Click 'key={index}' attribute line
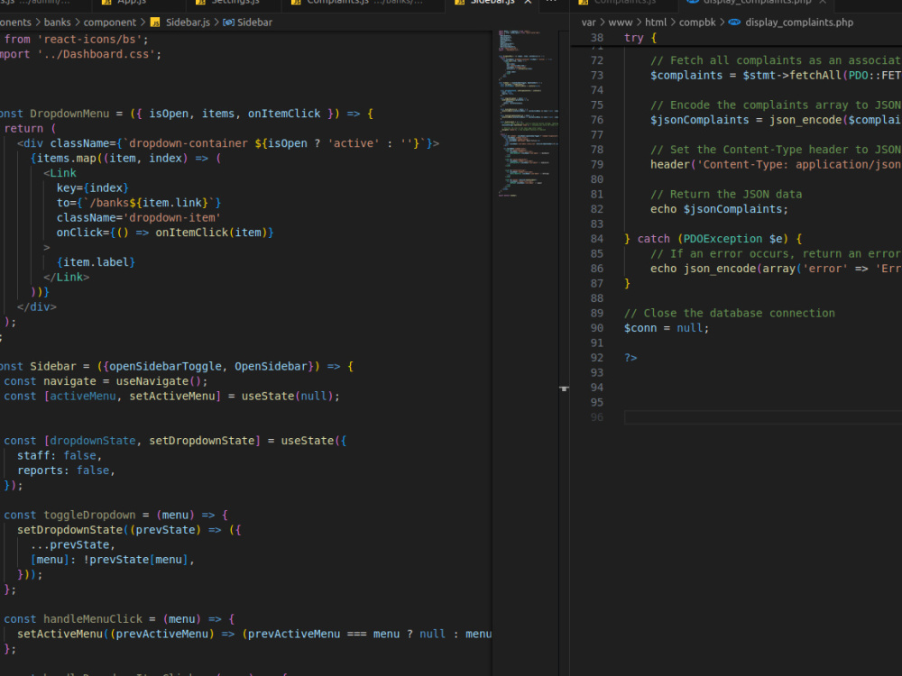 pos(93,188)
